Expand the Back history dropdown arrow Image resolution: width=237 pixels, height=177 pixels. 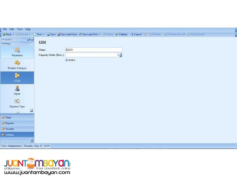point(13,34)
